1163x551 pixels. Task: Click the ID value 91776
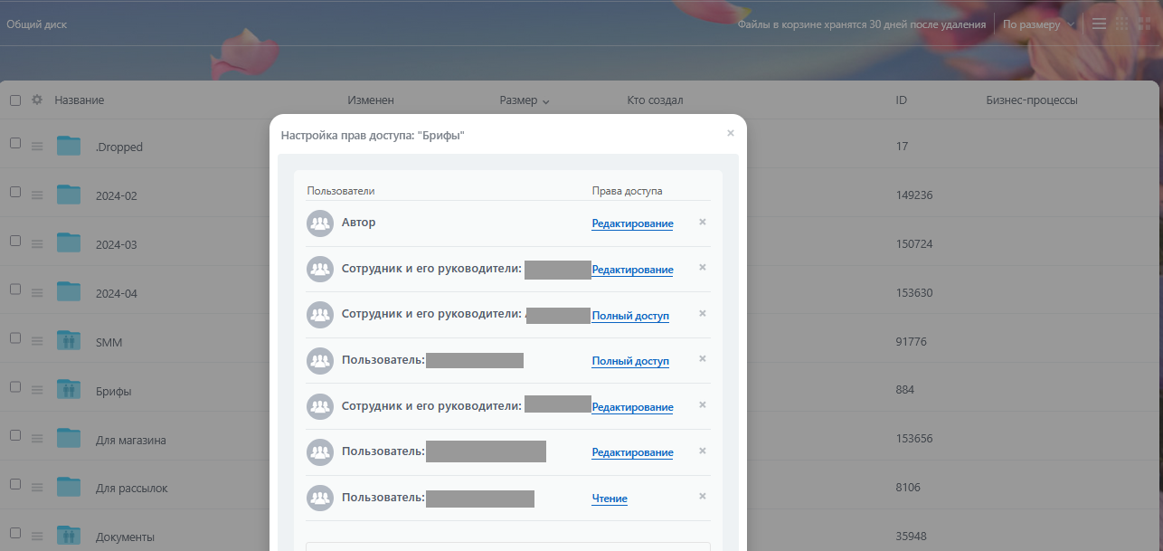[911, 341]
